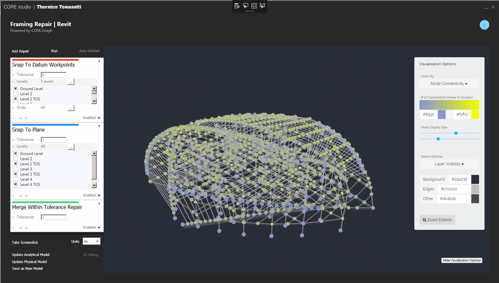Check Level 3 in Snap To Plane
499x283 pixels.
[15, 169]
